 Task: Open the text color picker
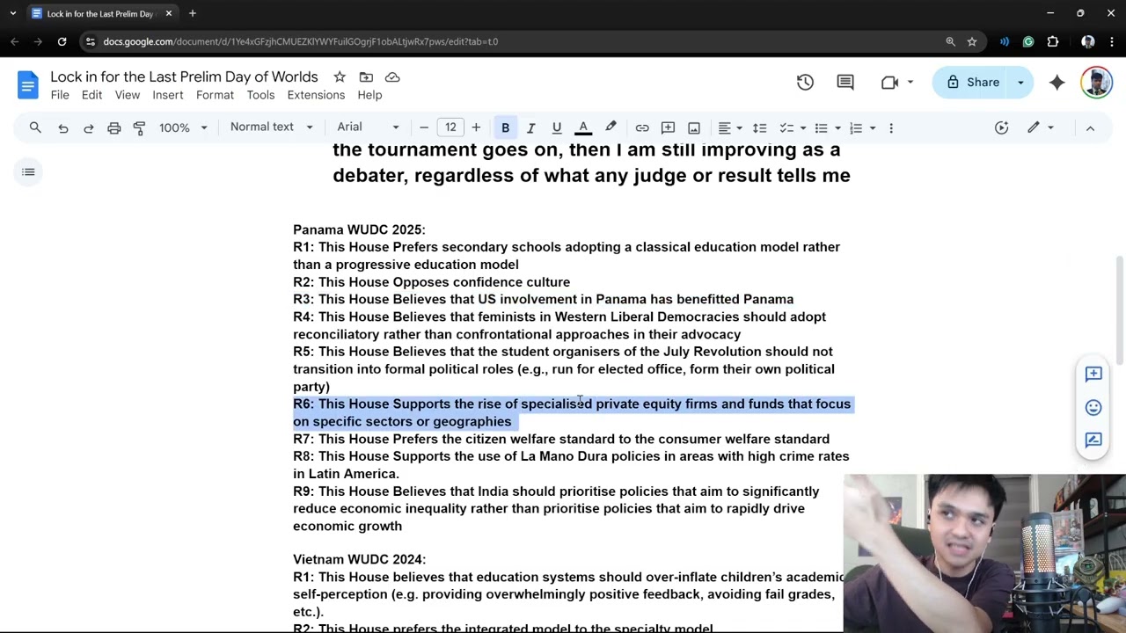coord(582,127)
